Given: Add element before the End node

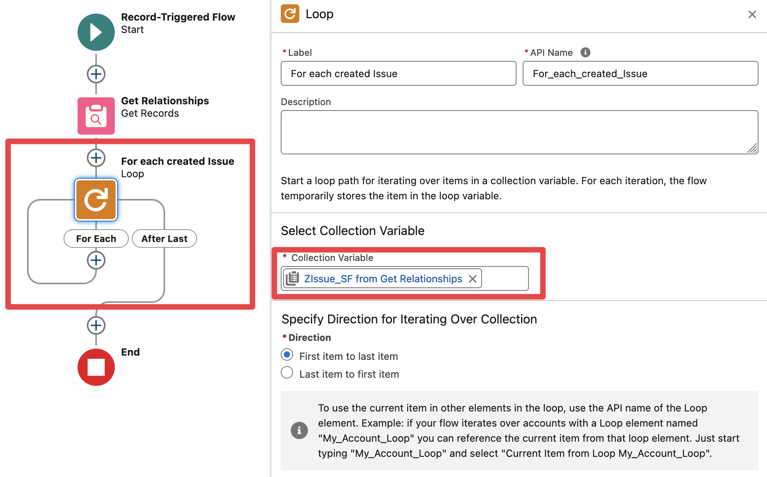Looking at the screenshot, I should coord(96,325).
